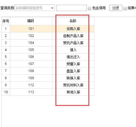Click code cell 105
The image size is (136, 127).
(31, 50)
